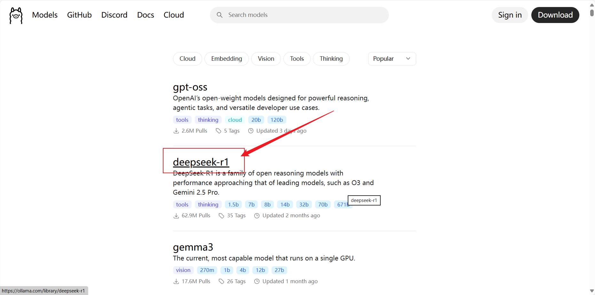Click the 4b size tag

[243, 270]
